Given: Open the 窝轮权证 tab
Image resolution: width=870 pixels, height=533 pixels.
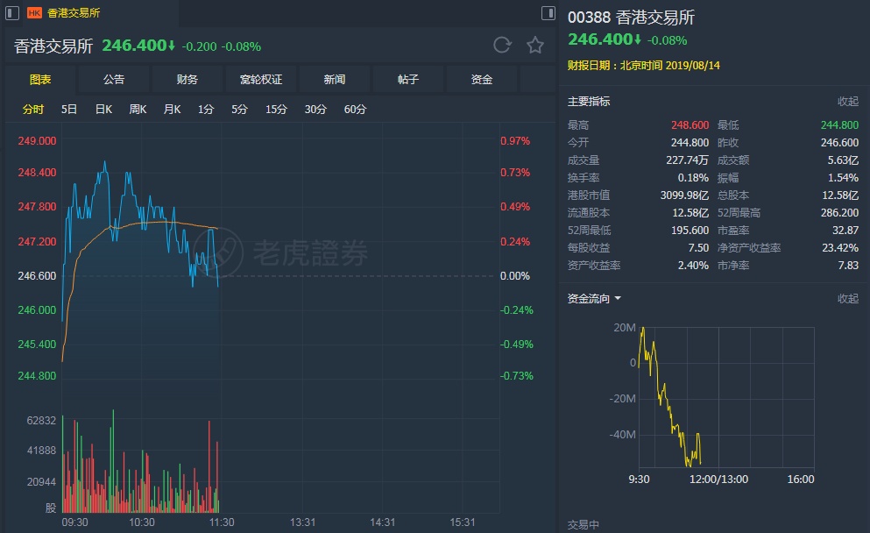Looking at the screenshot, I should [x=261, y=80].
